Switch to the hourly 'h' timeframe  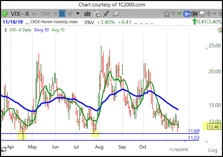[x=55, y=14]
